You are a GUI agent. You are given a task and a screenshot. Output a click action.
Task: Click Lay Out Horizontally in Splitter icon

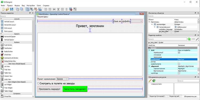tap(54, 9)
